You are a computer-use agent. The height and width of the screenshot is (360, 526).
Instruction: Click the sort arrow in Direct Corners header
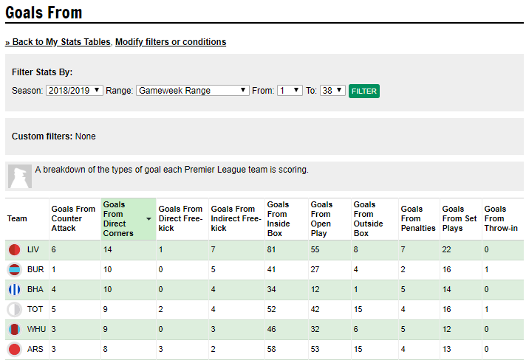pos(148,219)
